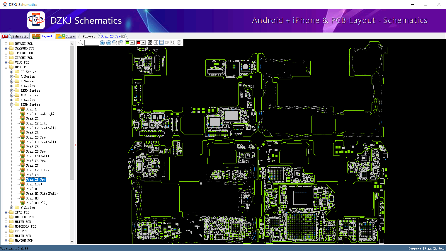Image resolution: width=446 pixels, height=251 pixels.
Task: Click the tree scrollbar up arrow
Action: click(72, 44)
